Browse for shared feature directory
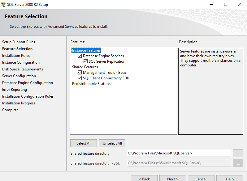Image resolution: width=247 pixels, height=181 pixels. point(238,153)
